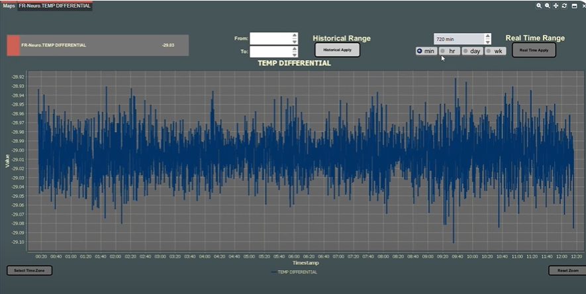The height and width of the screenshot is (294, 586).
Task: Click the refresh chart icon
Action: coord(564,5)
